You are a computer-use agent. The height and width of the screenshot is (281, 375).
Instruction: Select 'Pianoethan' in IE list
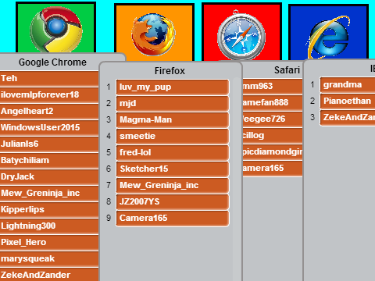tap(348, 101)
